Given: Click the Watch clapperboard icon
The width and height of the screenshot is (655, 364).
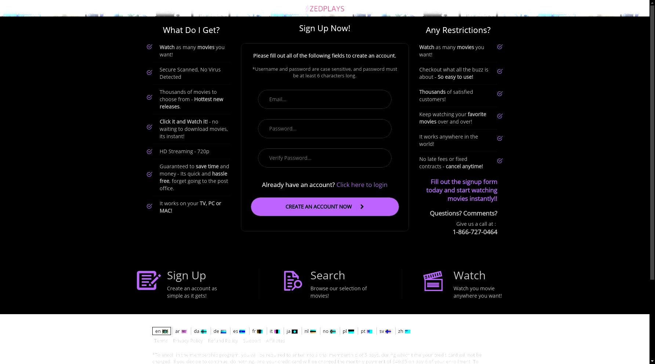Looking at the screenshot, I should pos(433,281).
